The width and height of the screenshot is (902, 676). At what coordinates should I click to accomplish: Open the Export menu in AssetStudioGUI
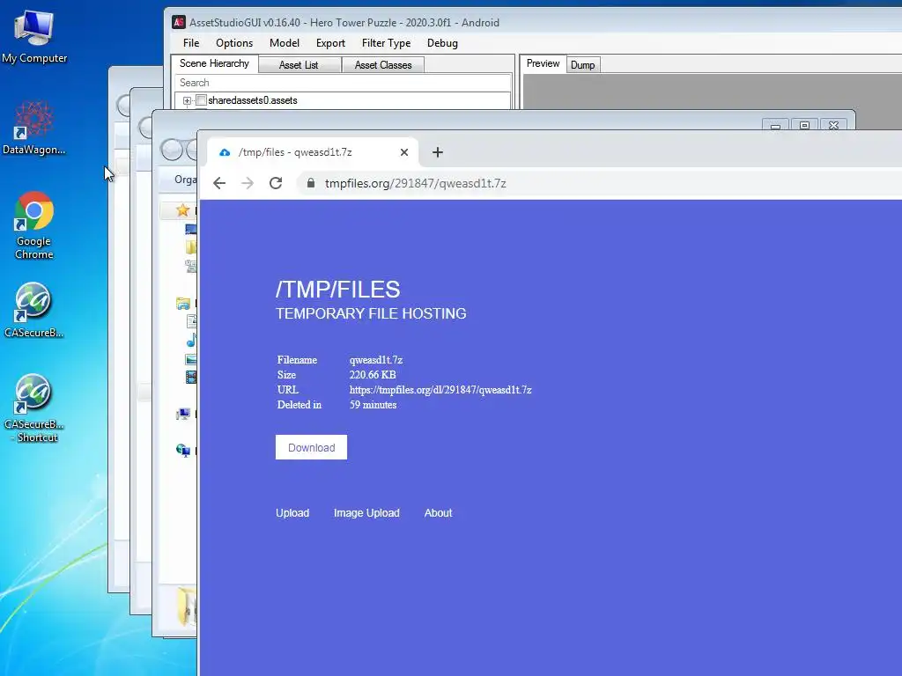point(331,43)
